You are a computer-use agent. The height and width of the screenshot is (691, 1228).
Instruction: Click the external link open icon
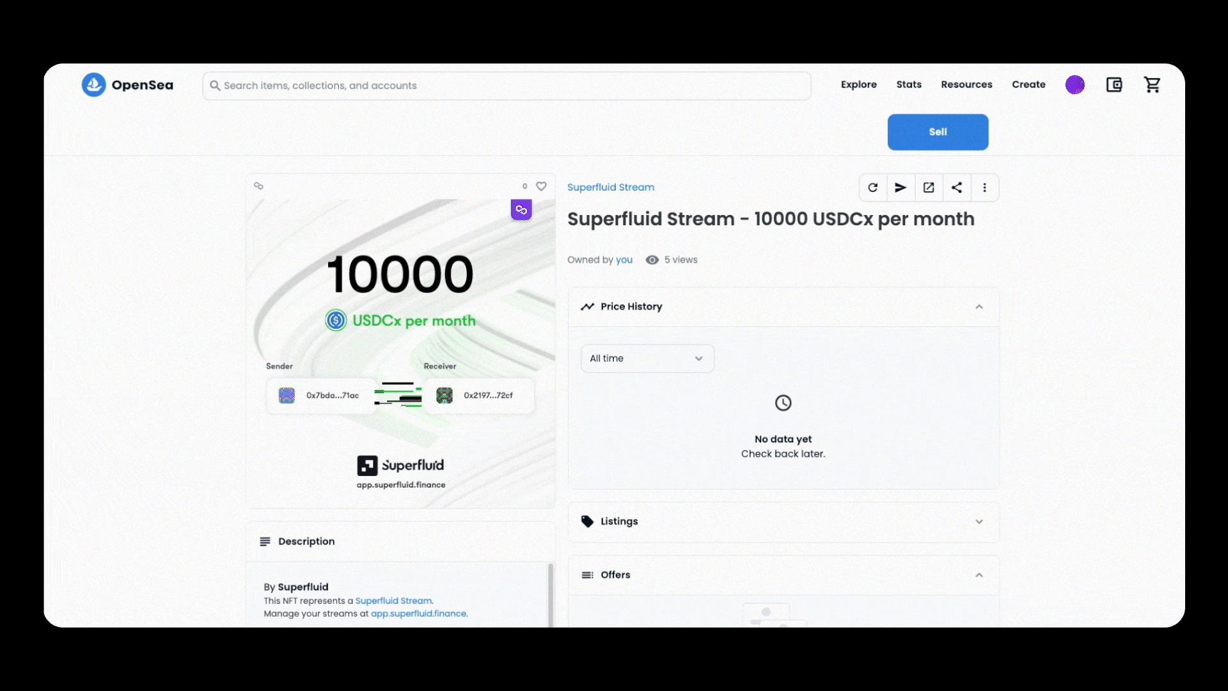pos(928,187)
